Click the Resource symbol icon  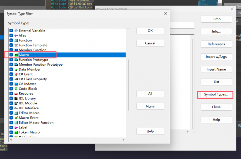click(x=16, y=94)
